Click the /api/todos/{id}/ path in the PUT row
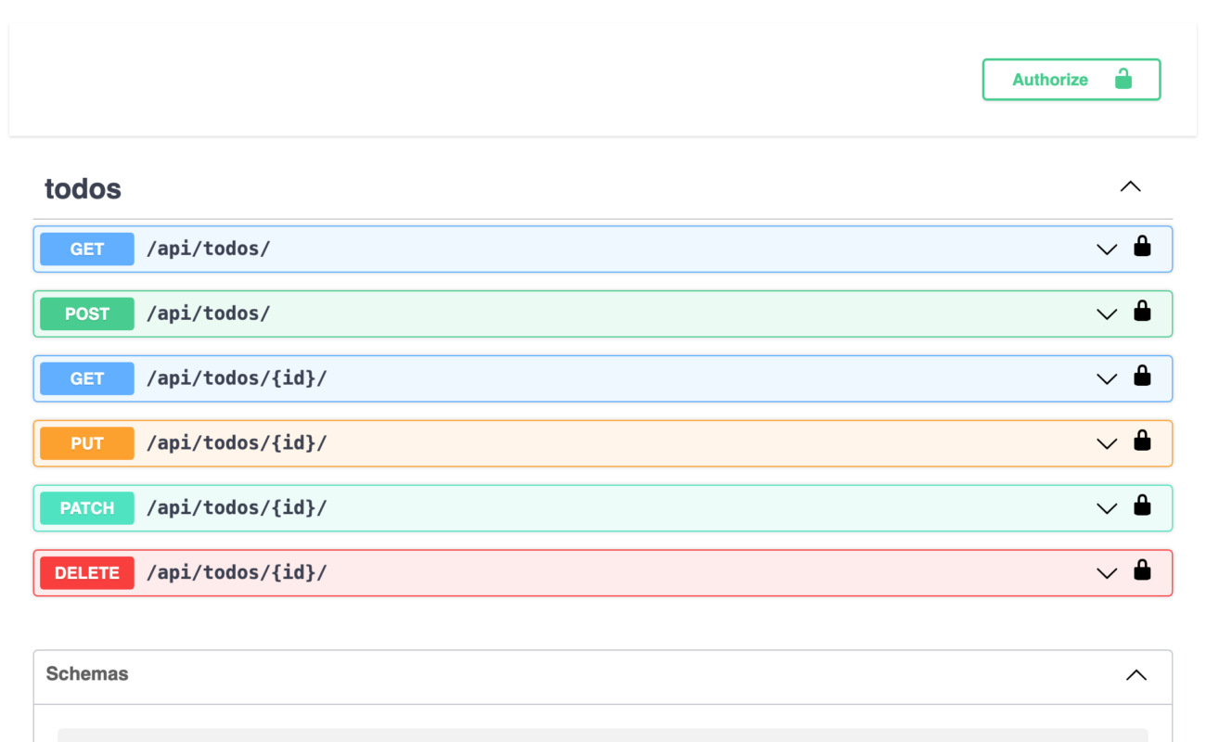The height and width of the screenshot is (742, 1206). click(237, 443)
